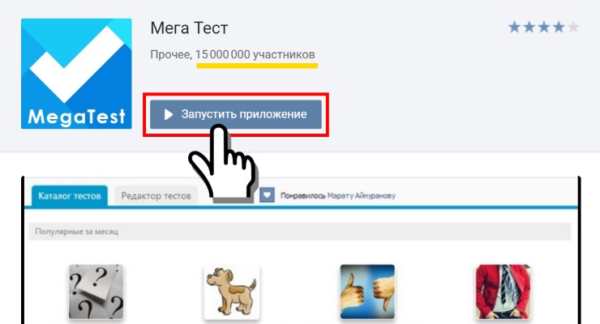Viewport: 600px width, 324px height.
Task: Click the Прочее category label
Action: [170, 55]
